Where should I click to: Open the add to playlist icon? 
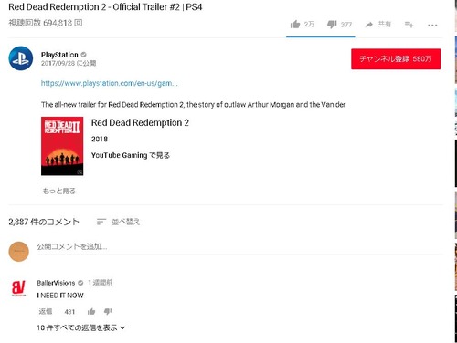tap(409, 25)
